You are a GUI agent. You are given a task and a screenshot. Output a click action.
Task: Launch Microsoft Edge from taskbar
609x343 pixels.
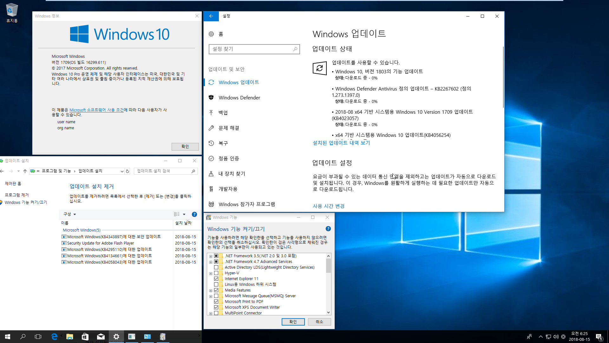click(x=54, y=337)
